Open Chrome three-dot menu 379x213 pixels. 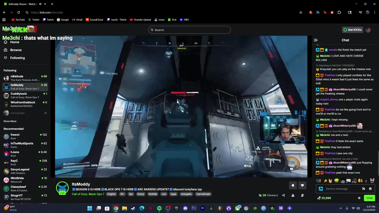coord(375,12)
